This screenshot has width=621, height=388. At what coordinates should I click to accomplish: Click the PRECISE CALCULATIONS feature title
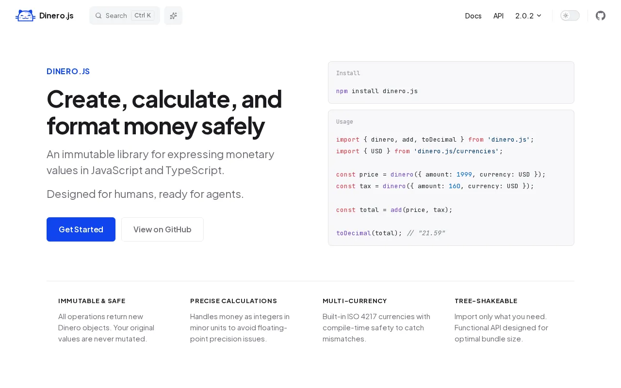pos(233,301)
